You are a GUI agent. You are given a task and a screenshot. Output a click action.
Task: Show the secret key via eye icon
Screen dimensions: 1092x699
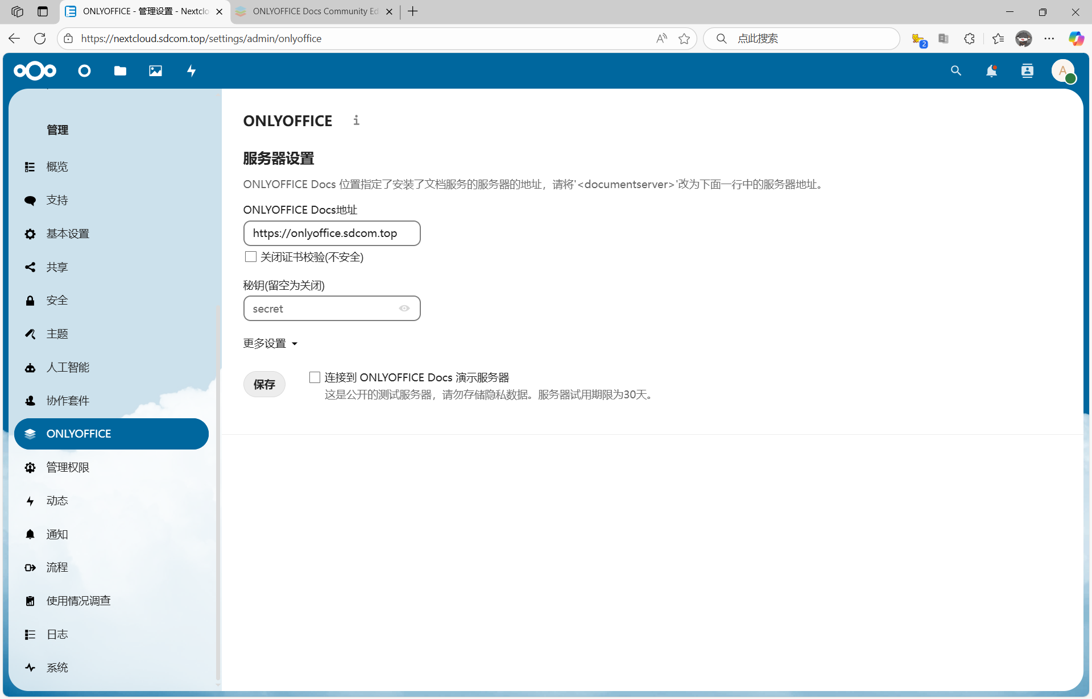[404, 309]
